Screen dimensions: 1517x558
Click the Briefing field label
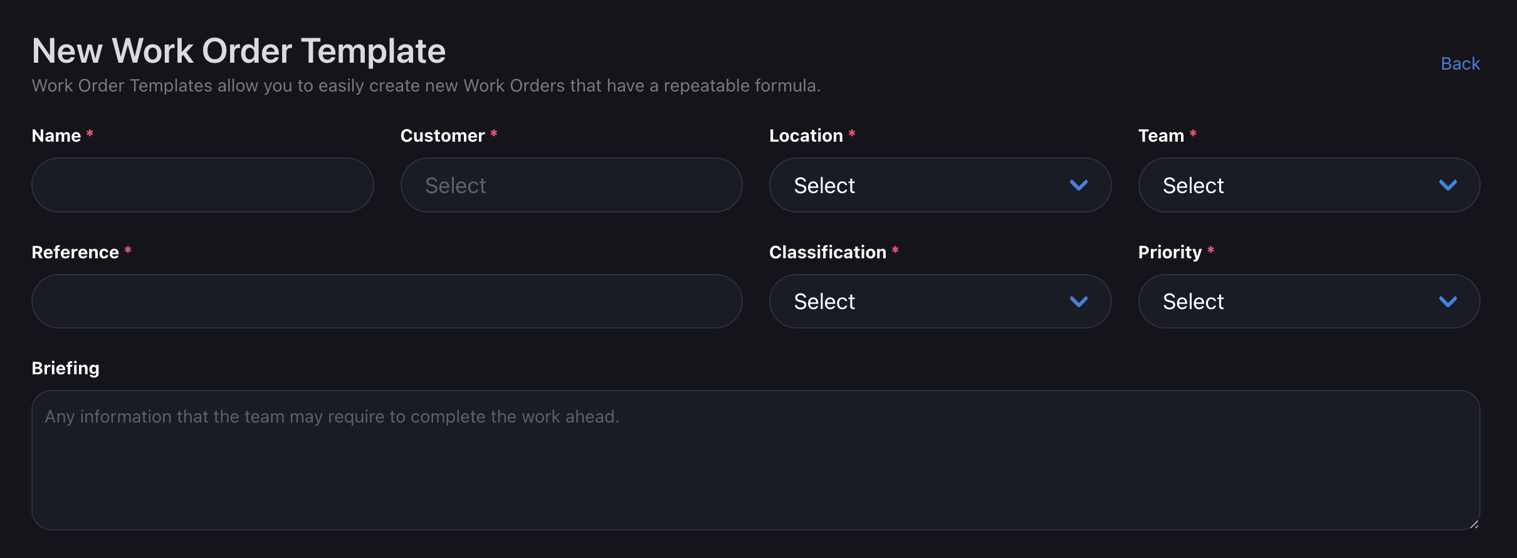coord(65,369)
